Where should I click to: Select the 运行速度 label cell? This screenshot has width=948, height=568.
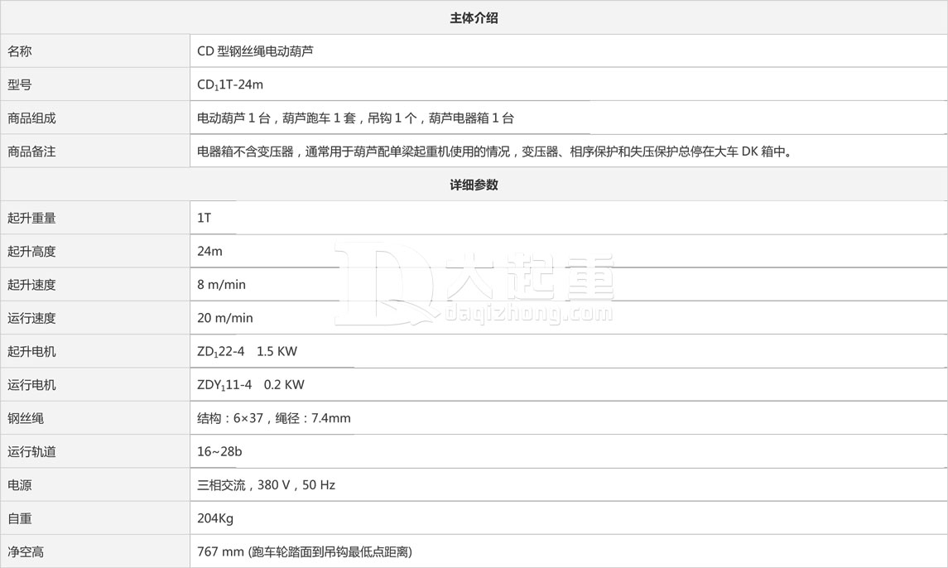tap(95, 318)
